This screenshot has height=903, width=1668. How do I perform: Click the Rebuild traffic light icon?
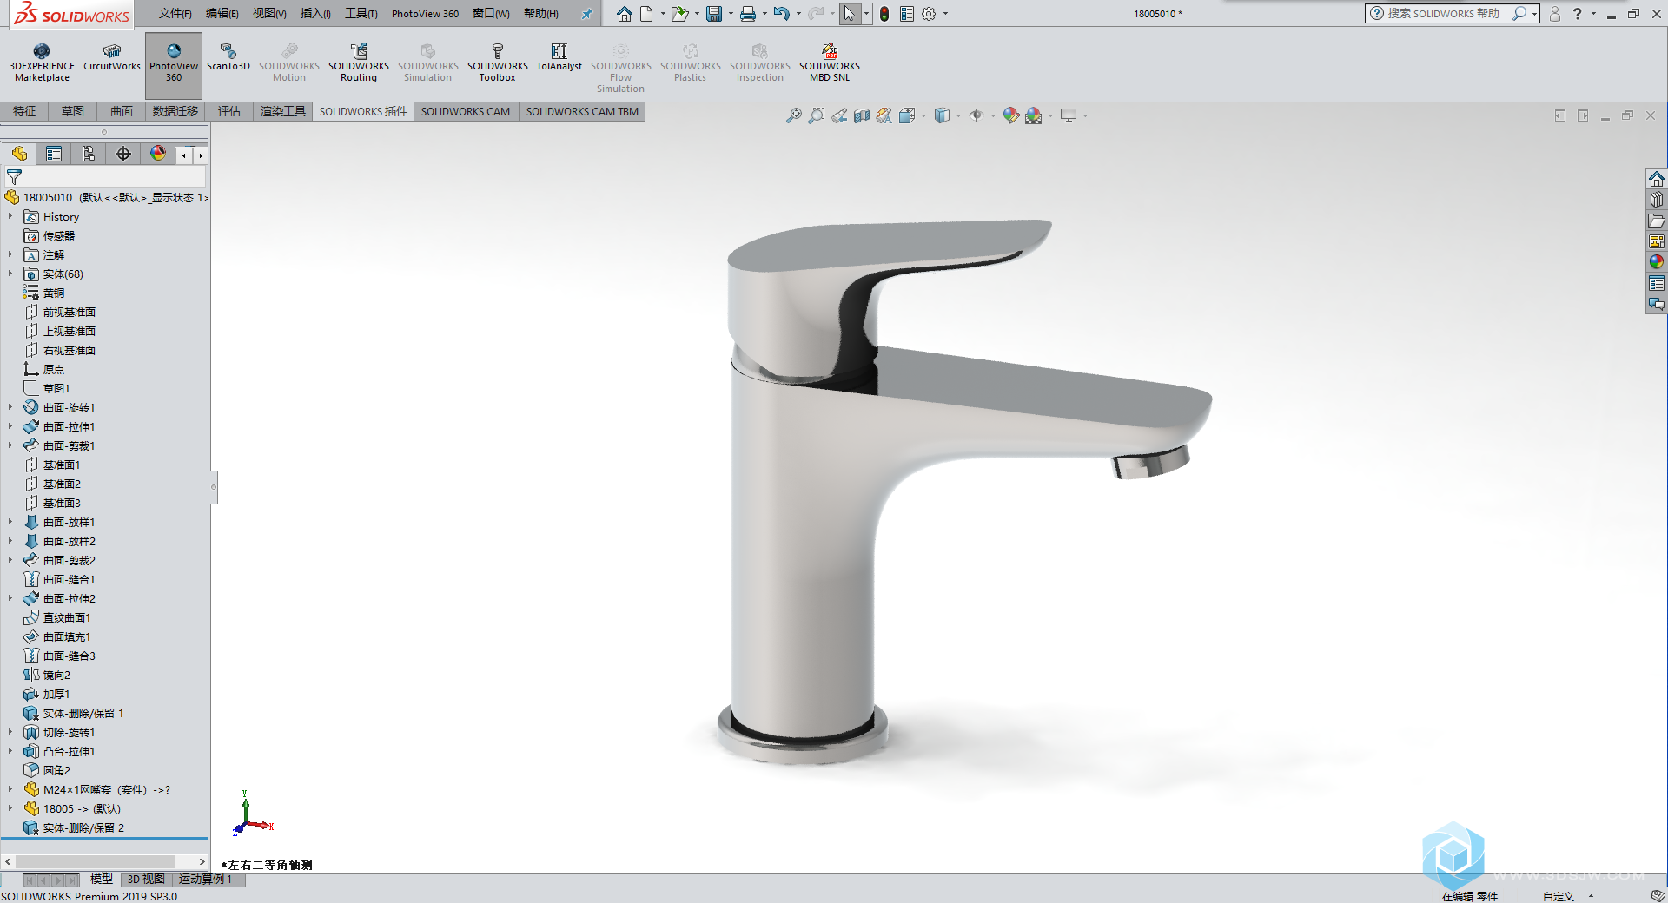tap(884, 14)
